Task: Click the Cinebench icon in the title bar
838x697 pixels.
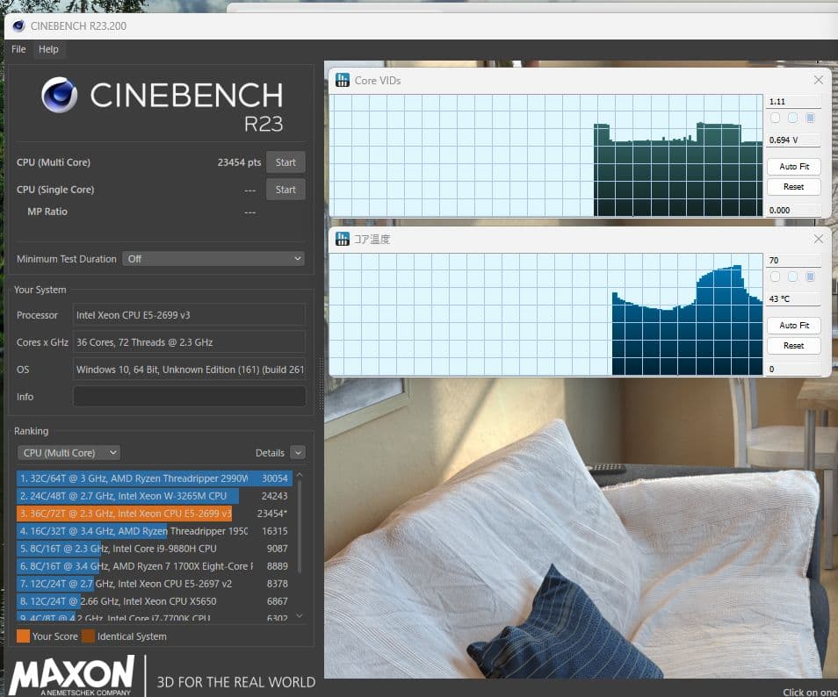Action: [x=18, y=25]
